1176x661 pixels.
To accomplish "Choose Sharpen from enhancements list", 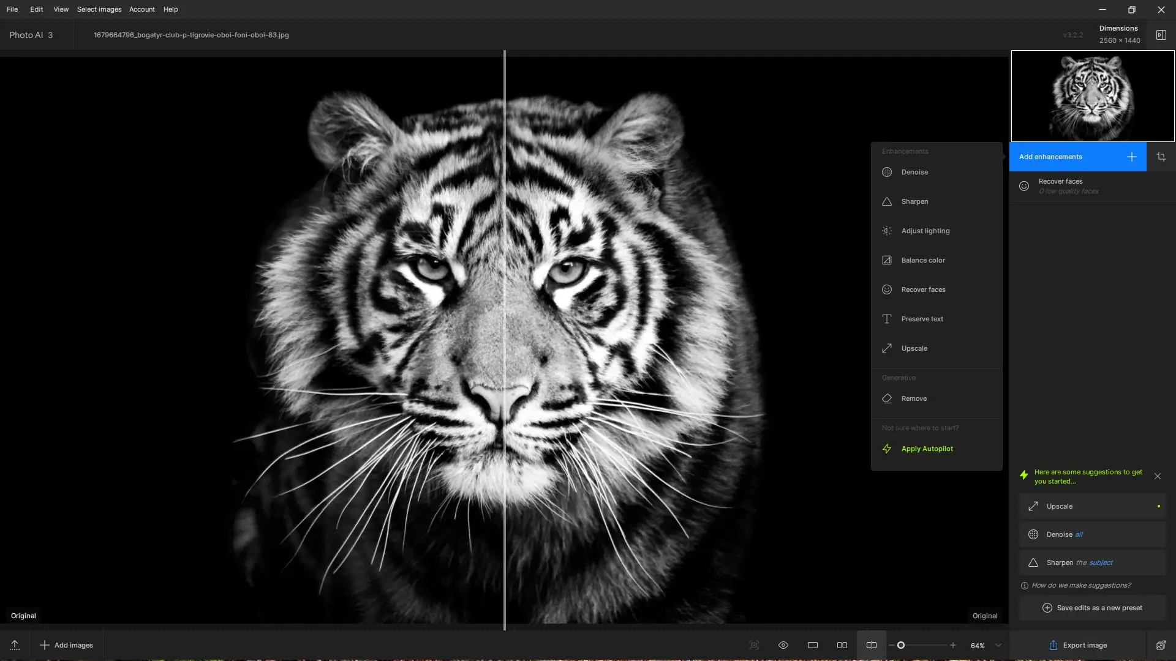I will click(914, 201).
